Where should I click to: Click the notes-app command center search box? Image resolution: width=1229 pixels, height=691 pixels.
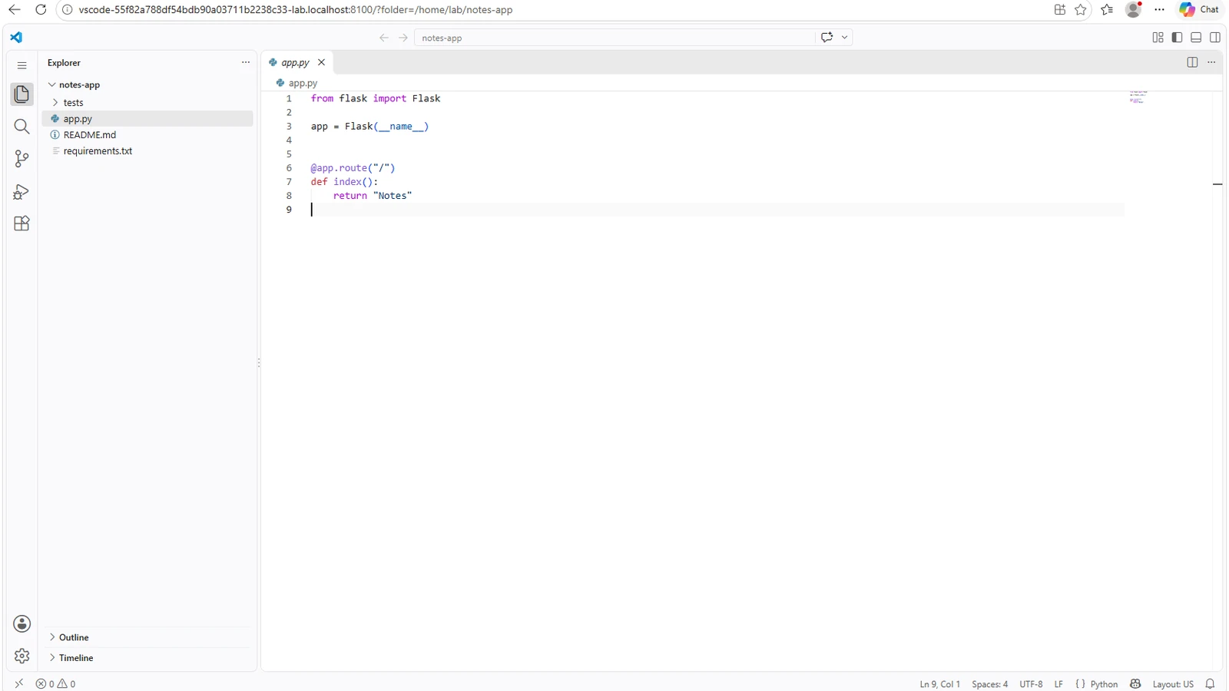tap(614, 37)
